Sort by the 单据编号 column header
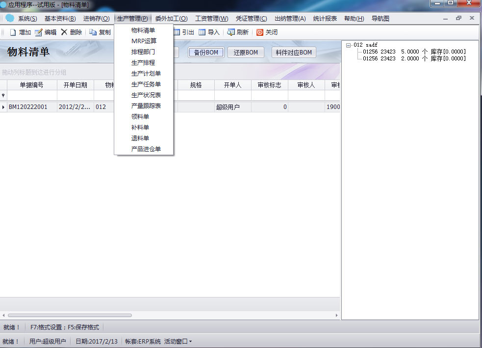Viewport: 482px width, 348px height. coord(32,85)
